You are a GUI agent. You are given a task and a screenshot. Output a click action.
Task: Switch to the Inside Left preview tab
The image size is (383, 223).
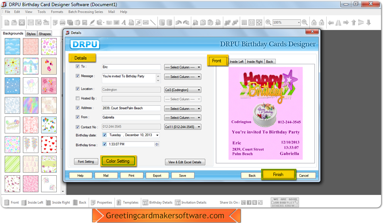[x=237, y=62]
